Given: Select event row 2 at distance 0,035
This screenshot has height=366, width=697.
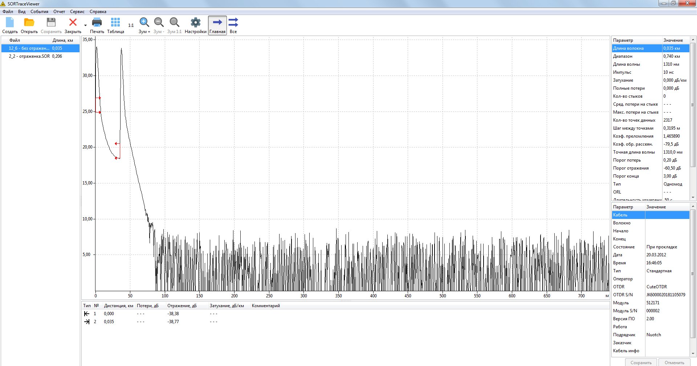Looking at the screenshot, I should [x=109, y=322].
